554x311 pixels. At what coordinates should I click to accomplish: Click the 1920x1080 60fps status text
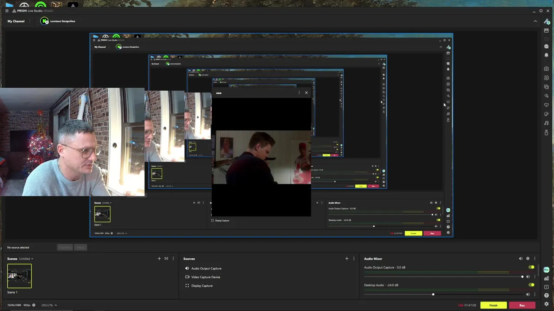19,305
